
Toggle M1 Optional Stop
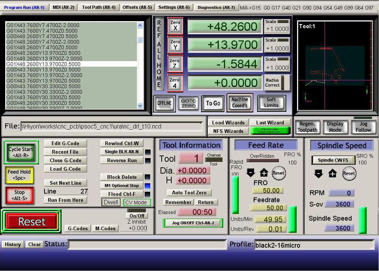tap(122, 185)
